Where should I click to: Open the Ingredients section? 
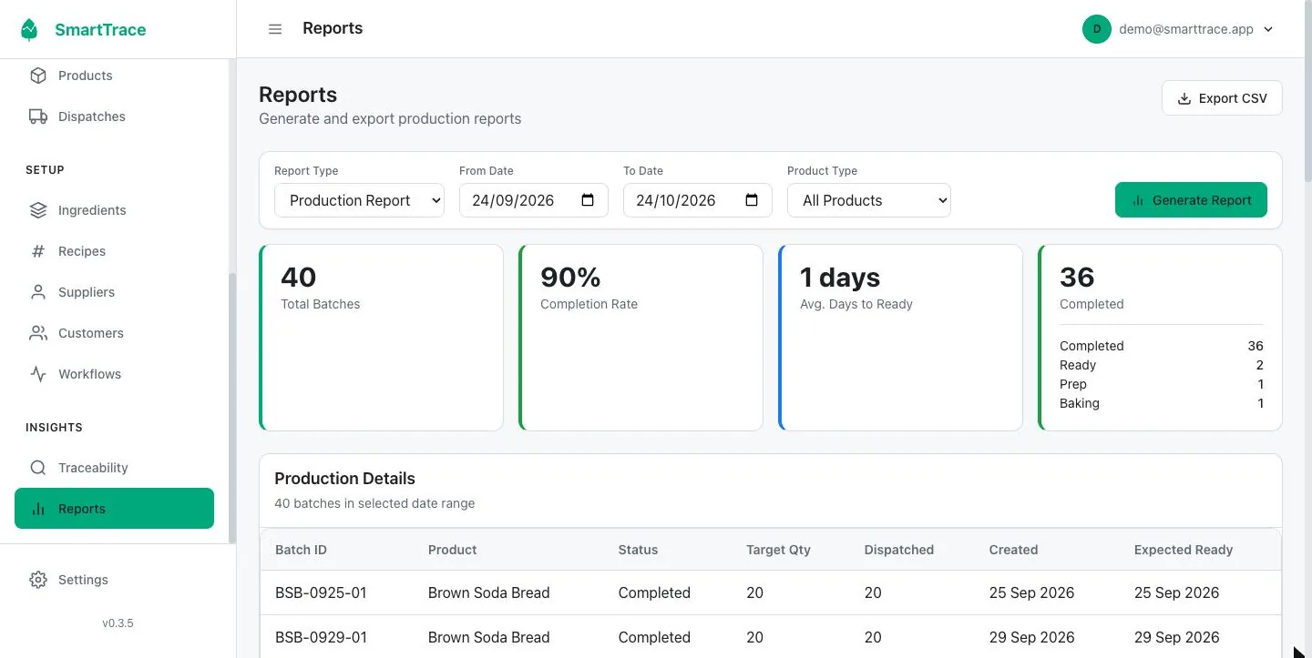[x=115, y=210]
